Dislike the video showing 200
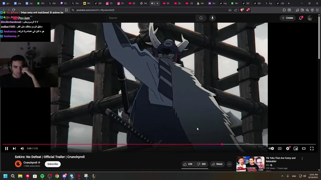The height and width of the screenshot is (180, 321). pos(201,164)
